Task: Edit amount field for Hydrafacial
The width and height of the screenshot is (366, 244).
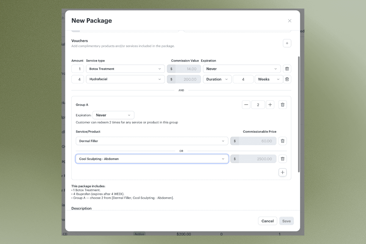Action: [78, 79]
